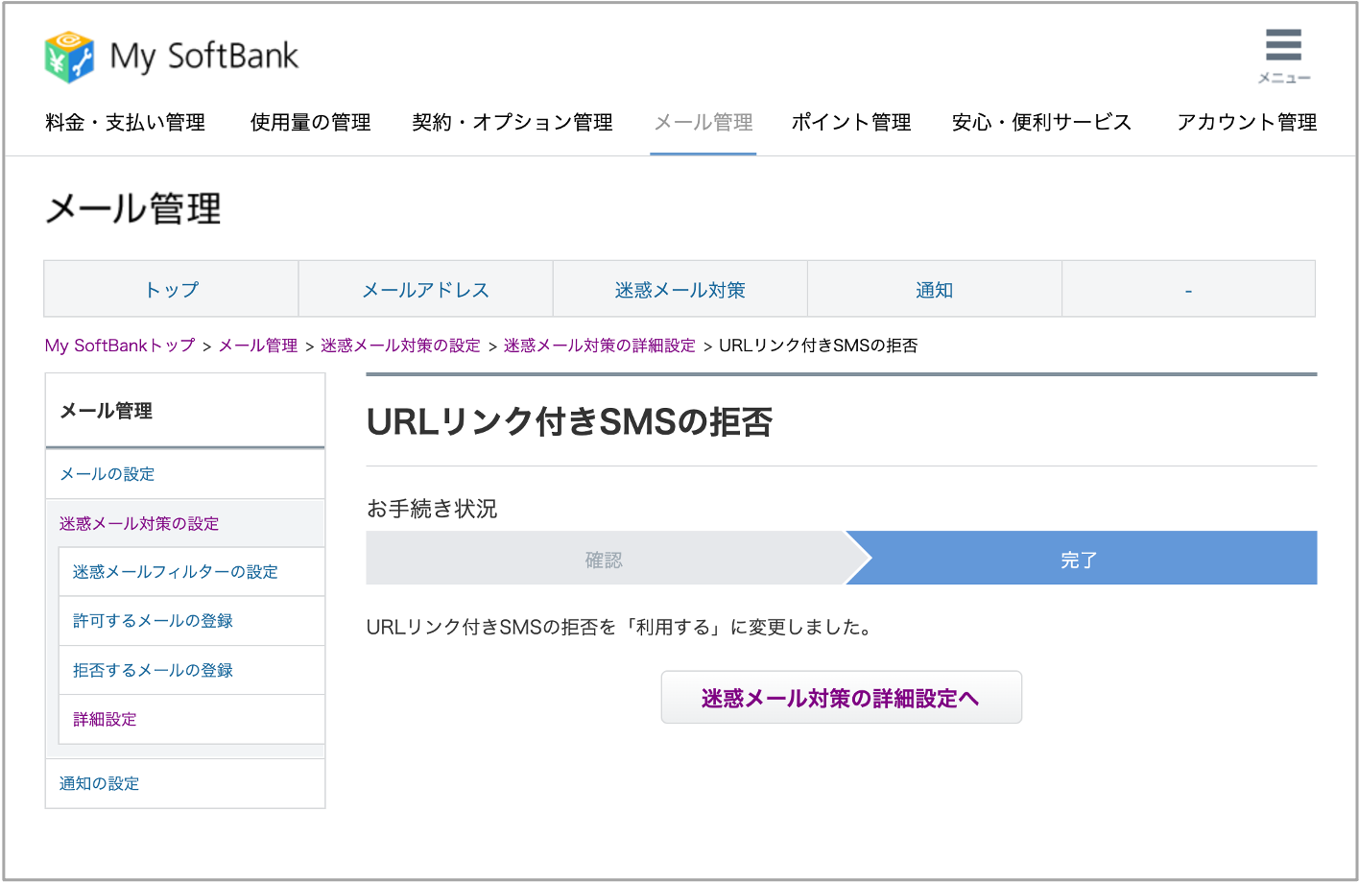
Task: Click the 迷惑メール対策の詳細設定へ button
Action: [x=841, y=698]
